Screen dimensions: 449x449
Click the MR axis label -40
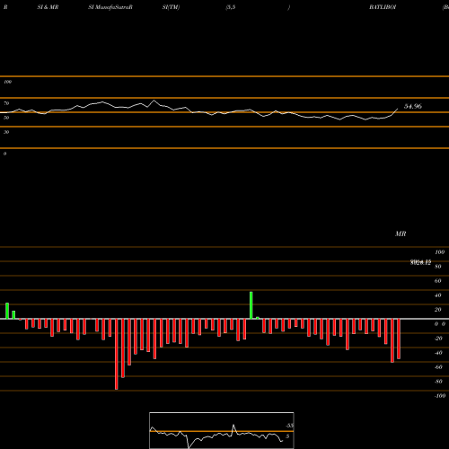[438, 353]
